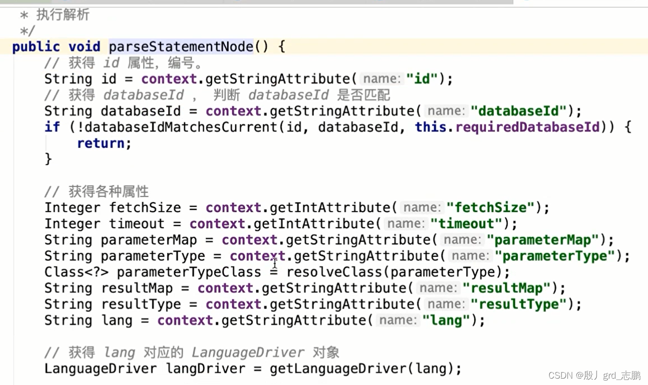Click the closing brace after return
The height and width of the screenshot is (385, 648).
(x=48, y=159)
